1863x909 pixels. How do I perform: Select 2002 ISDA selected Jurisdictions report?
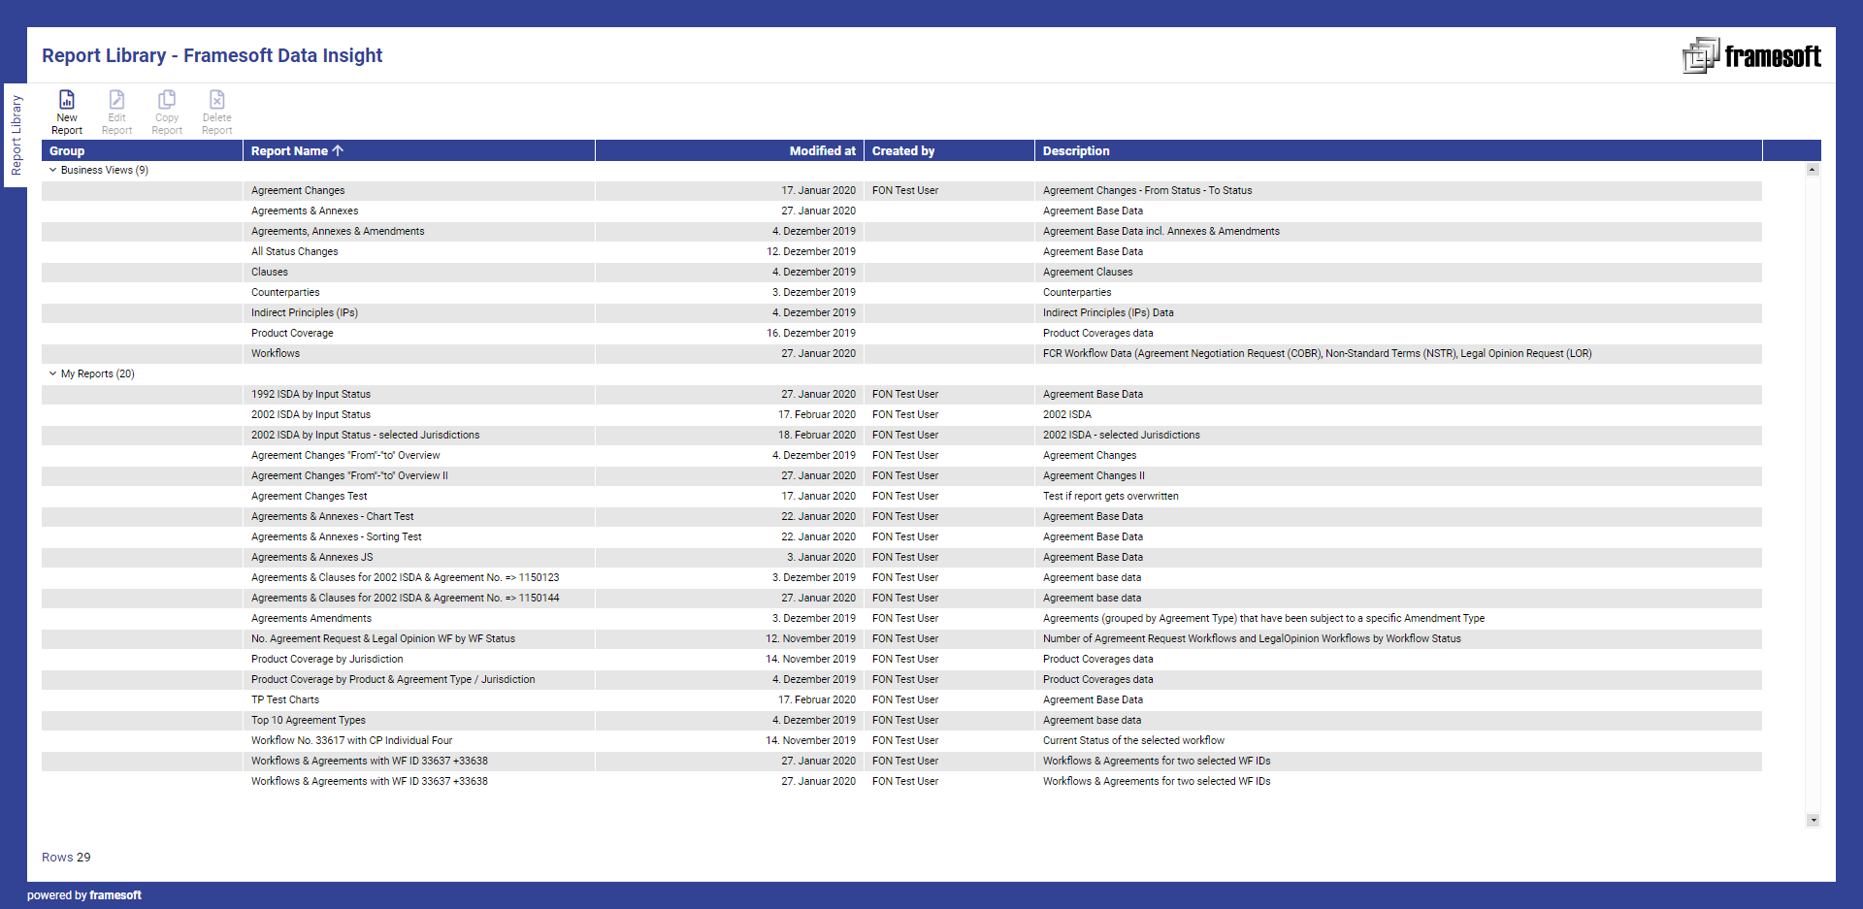coord(366,435)
